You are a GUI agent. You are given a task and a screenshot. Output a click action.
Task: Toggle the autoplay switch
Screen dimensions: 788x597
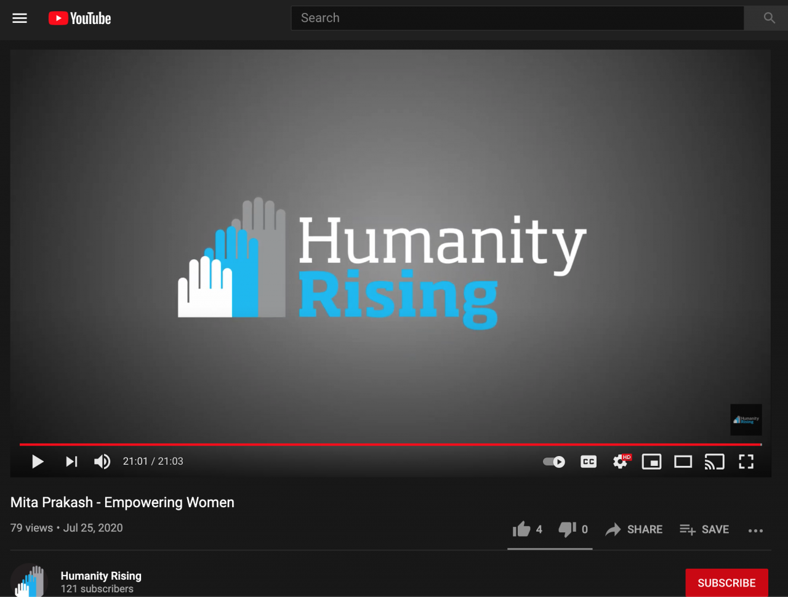pyautogui.click(x=554, y=462)
